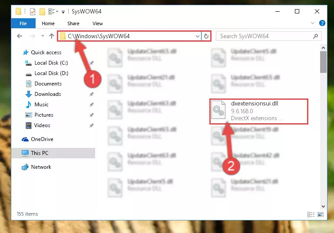
Task: Click the New folder quick access icon
Action: [42, 11]
